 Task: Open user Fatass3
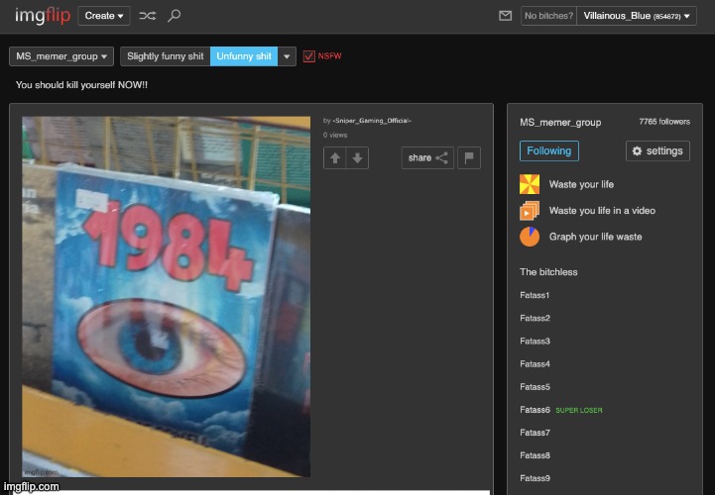tap(535, 342)
